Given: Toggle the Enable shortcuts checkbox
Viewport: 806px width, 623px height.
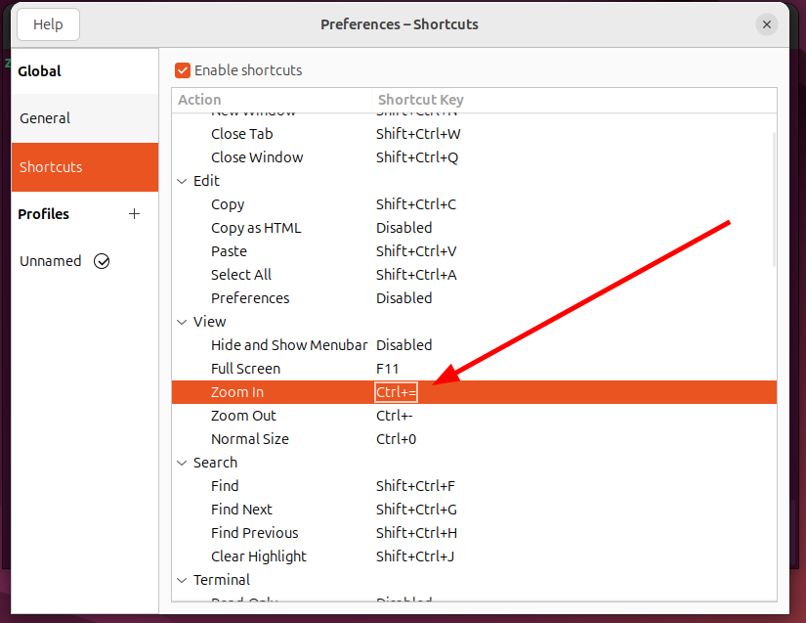Looking at the screenshot, I should (183, 70).
